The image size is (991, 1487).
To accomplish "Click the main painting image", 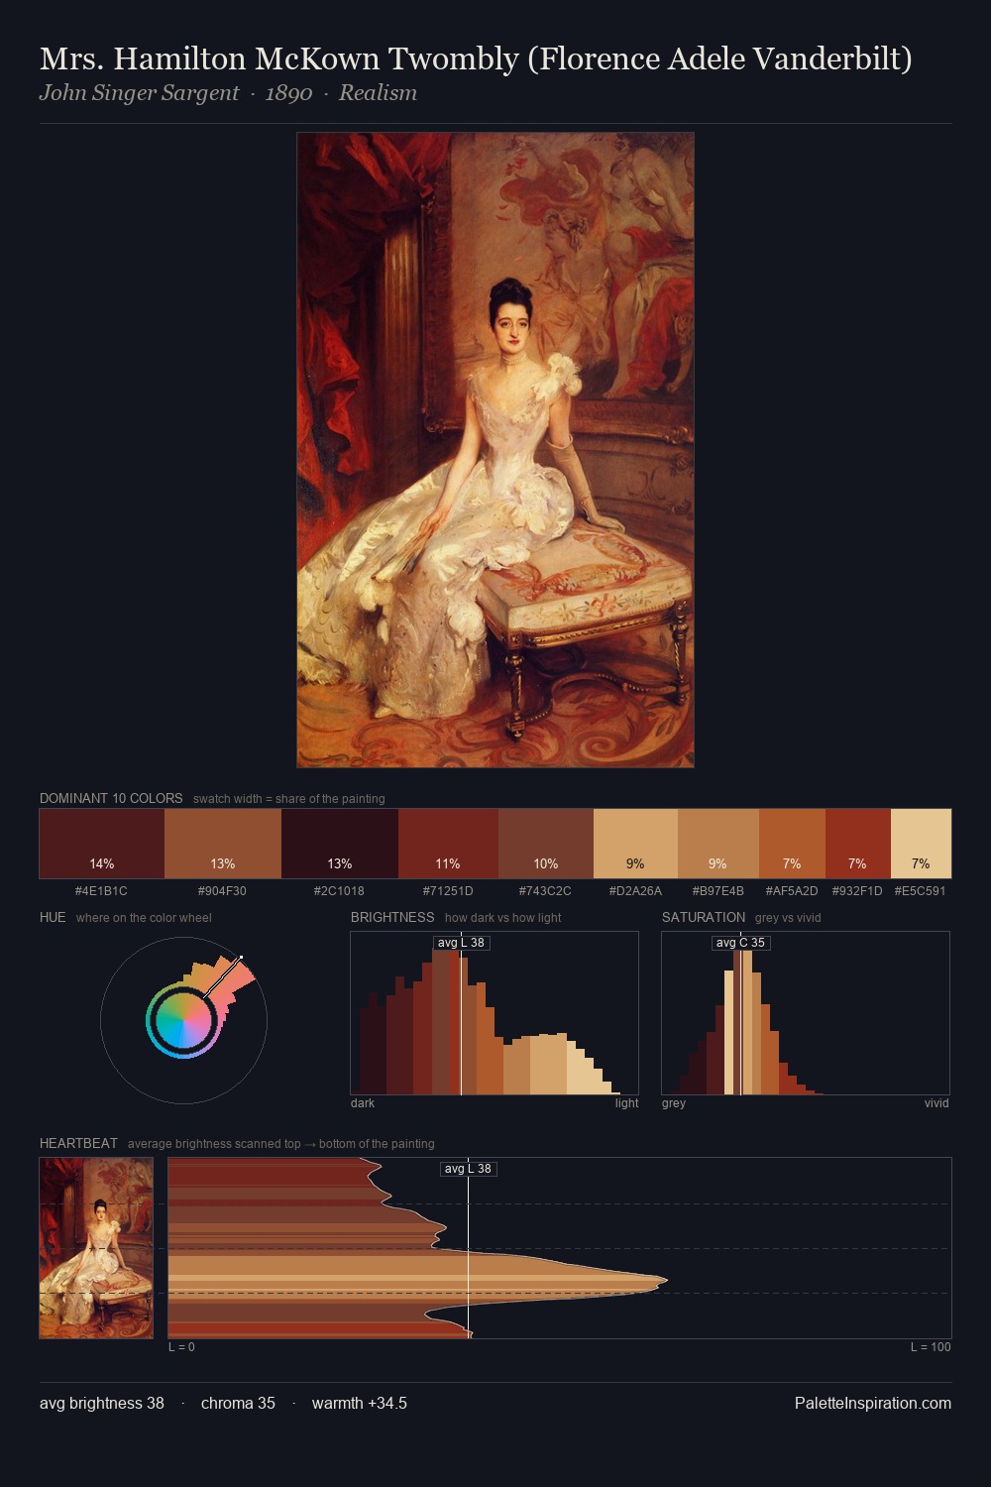I will (x=495, y=450).
